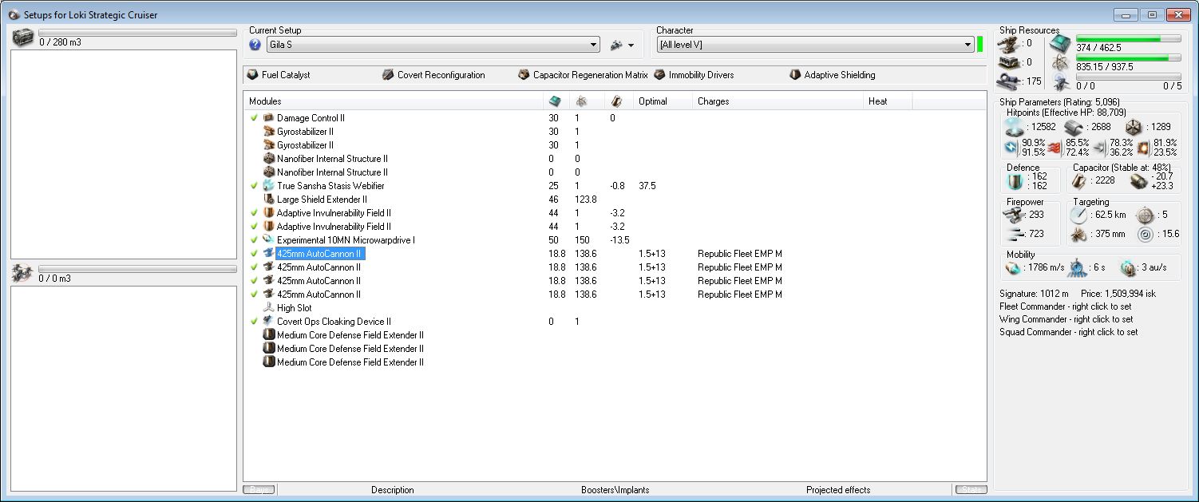The height and width of the screenshot is (502, 1199).
Task: Select the Fuel Catalyst subsystem icon
Action: (253, 75)
